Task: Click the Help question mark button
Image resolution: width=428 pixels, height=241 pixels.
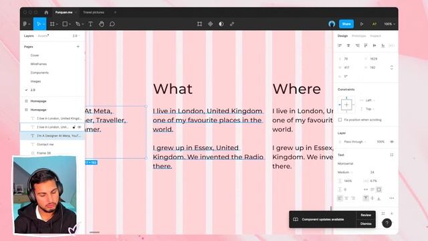Action: tap(387, 223)
